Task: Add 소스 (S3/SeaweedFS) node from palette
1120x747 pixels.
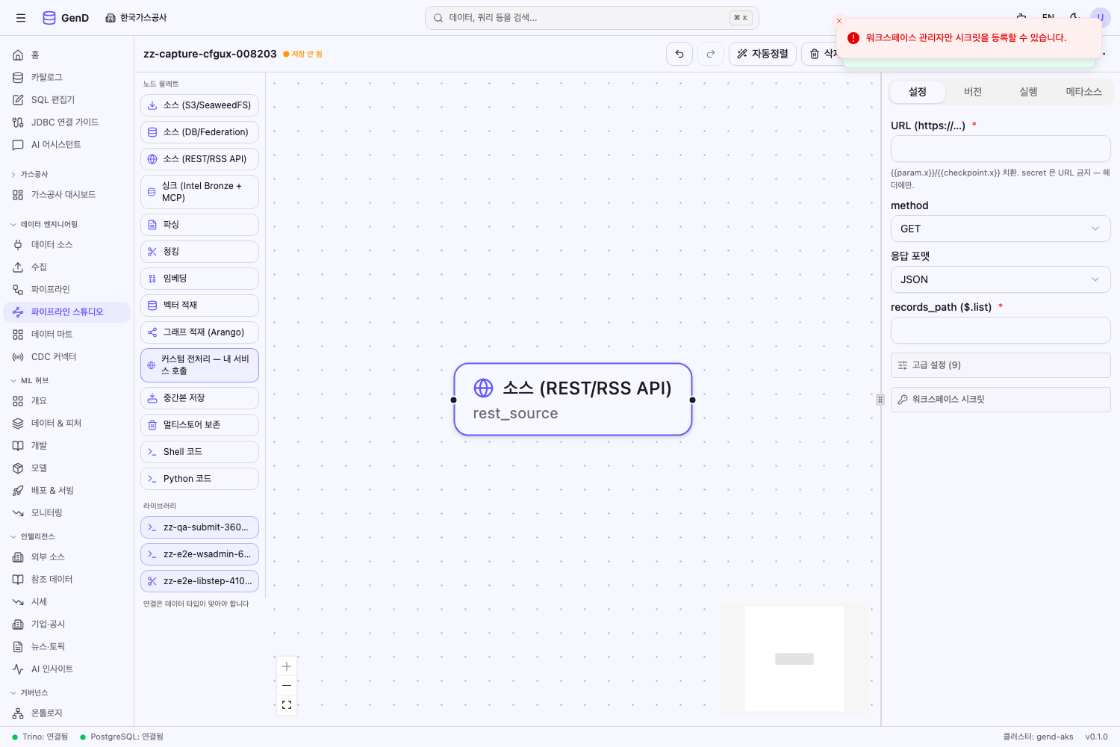Action: click(199, 105)
